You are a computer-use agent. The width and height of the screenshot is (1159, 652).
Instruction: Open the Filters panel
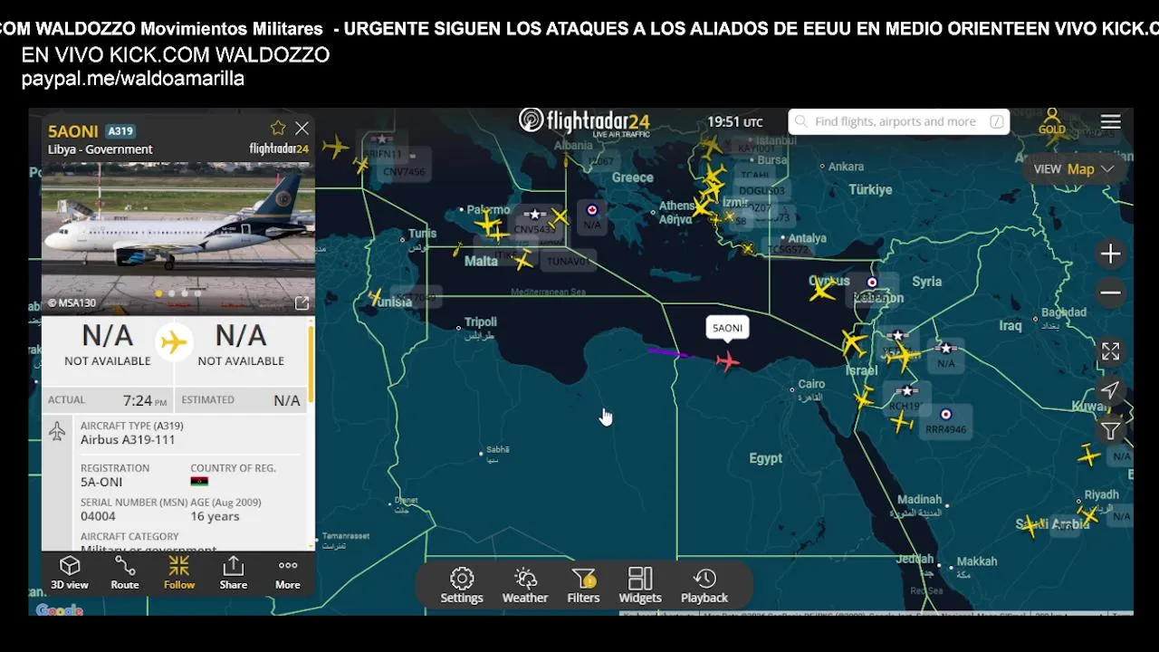point(583,585)
